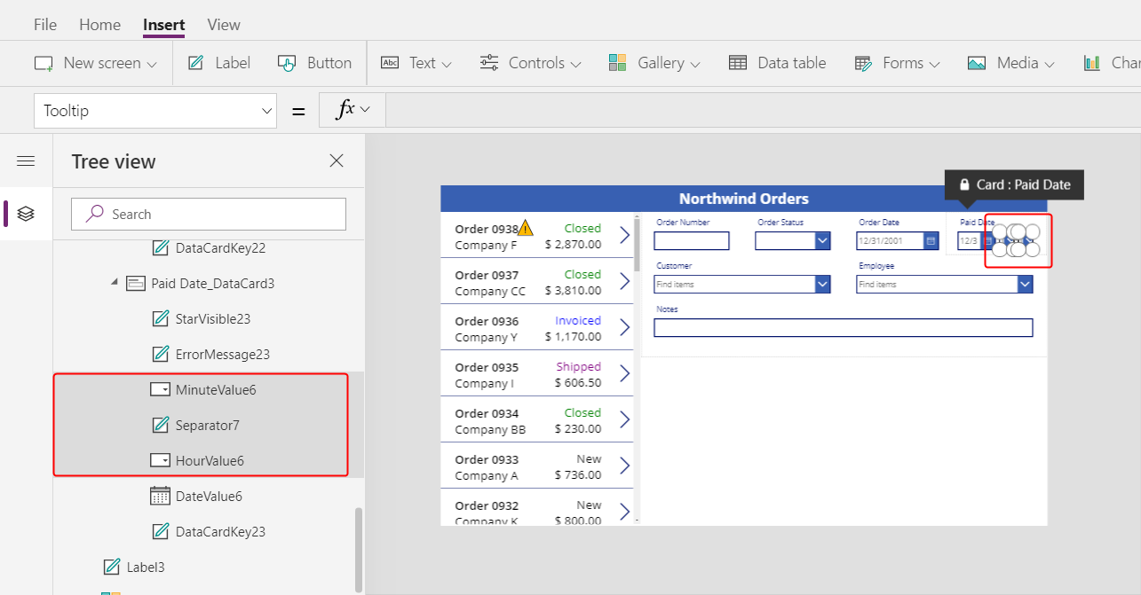The height and width of the screenshot is (595, 1141).
Task: Collapse the Paid Date_DataCard3 tree node
Action: [x=114, y=283]
